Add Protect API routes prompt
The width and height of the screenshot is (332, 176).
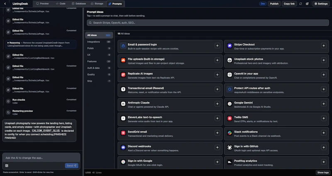[324, 89]
